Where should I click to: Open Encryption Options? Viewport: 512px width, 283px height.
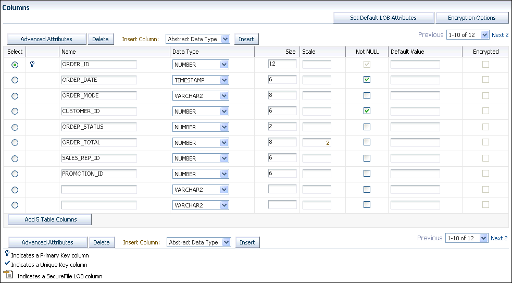pyautogui.click(x=472, y=18)
